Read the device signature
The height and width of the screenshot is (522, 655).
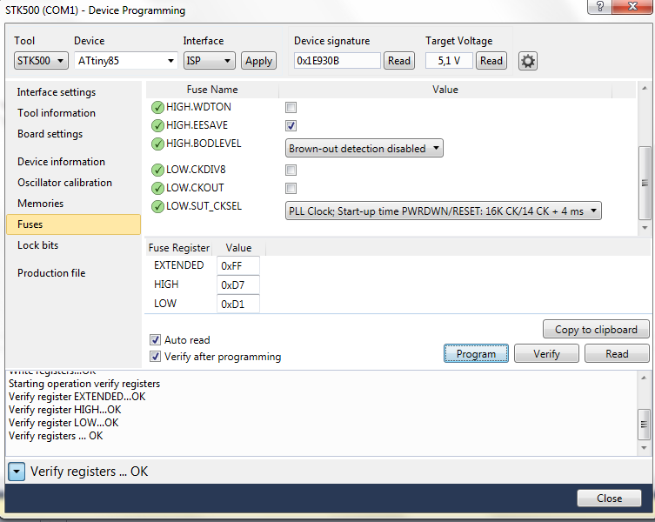399,61
